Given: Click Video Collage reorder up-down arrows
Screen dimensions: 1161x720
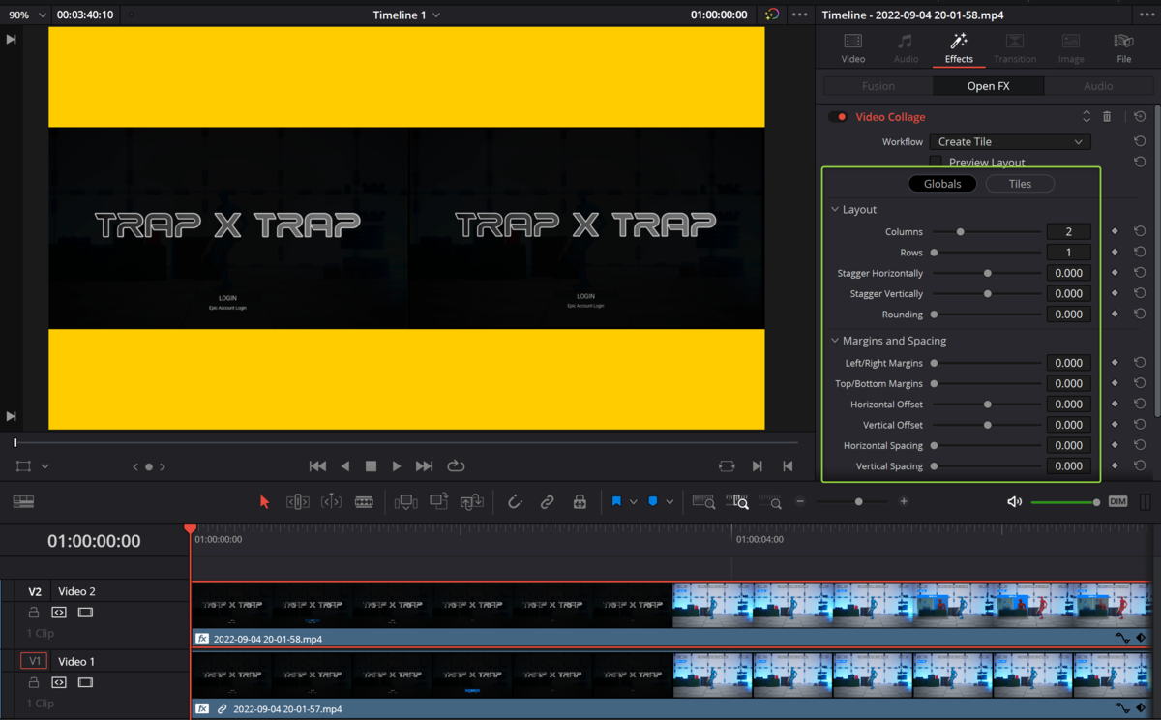Looking at the screenshot, I should point(1087,117).
